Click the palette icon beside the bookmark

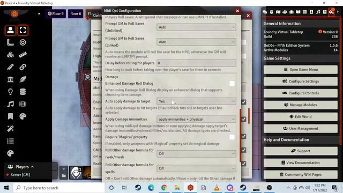coord(23,116)
